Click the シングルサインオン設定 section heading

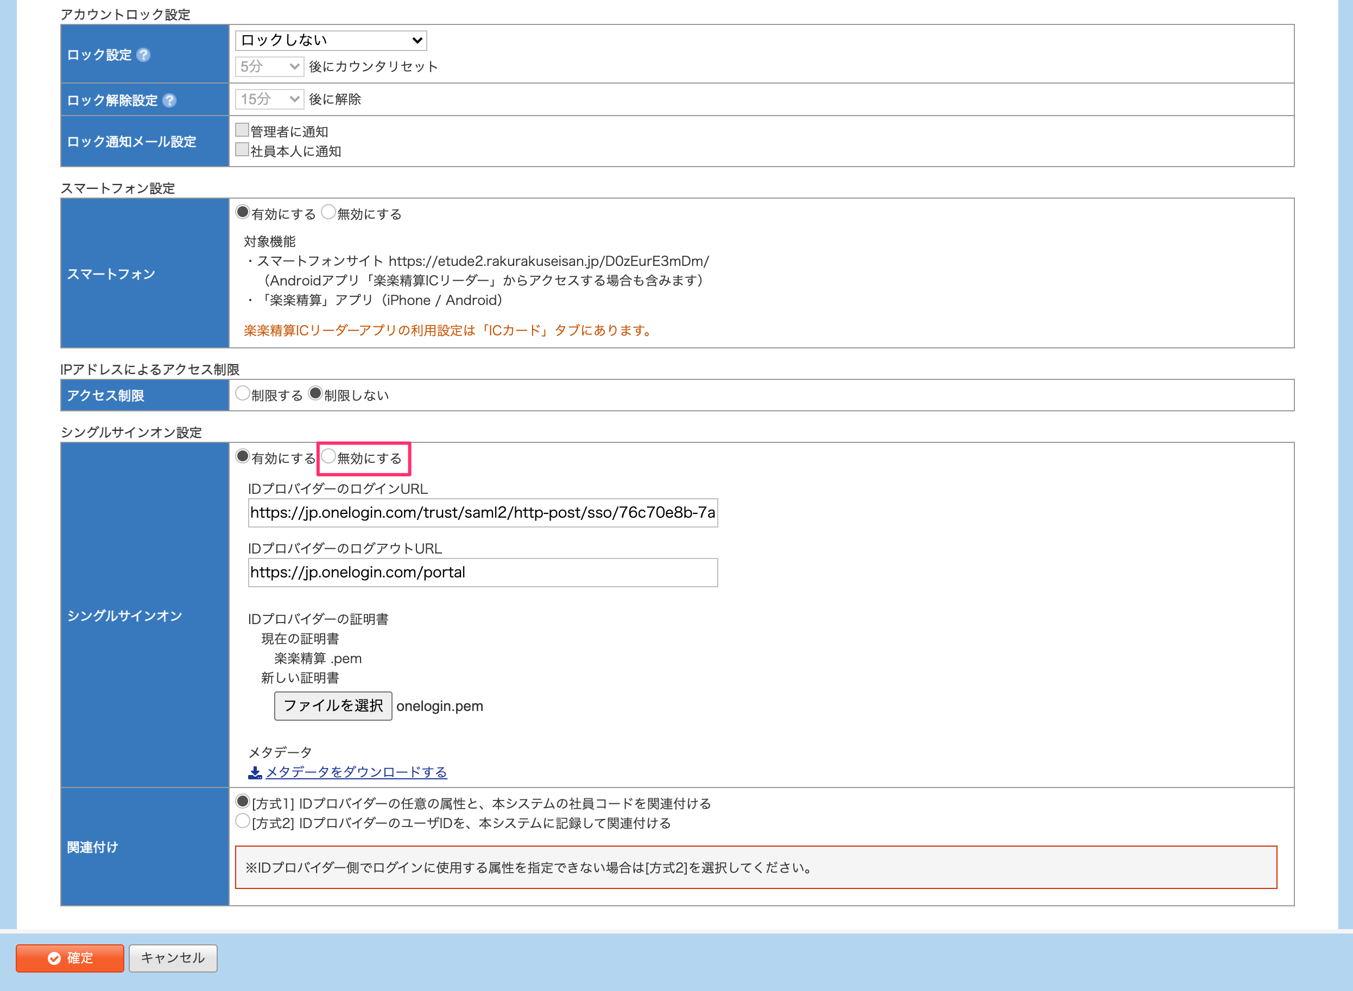tap(131, 433)
